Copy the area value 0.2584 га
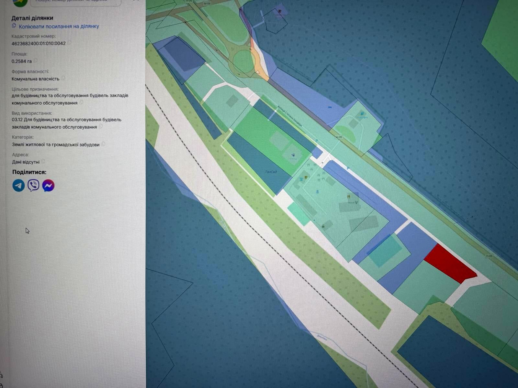 [x=36, y=60]
